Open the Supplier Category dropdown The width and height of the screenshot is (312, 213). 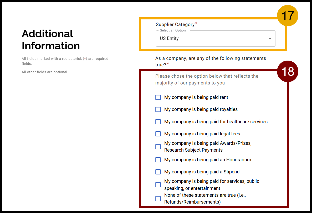(x=216, y=38)
